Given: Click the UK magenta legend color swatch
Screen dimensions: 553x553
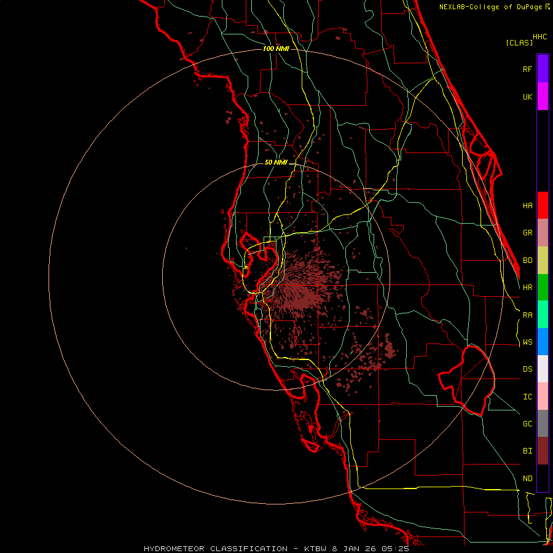Looking at the screenshot, I should (x=543, y=96).
